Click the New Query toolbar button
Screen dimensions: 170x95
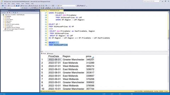coord(24,6)
